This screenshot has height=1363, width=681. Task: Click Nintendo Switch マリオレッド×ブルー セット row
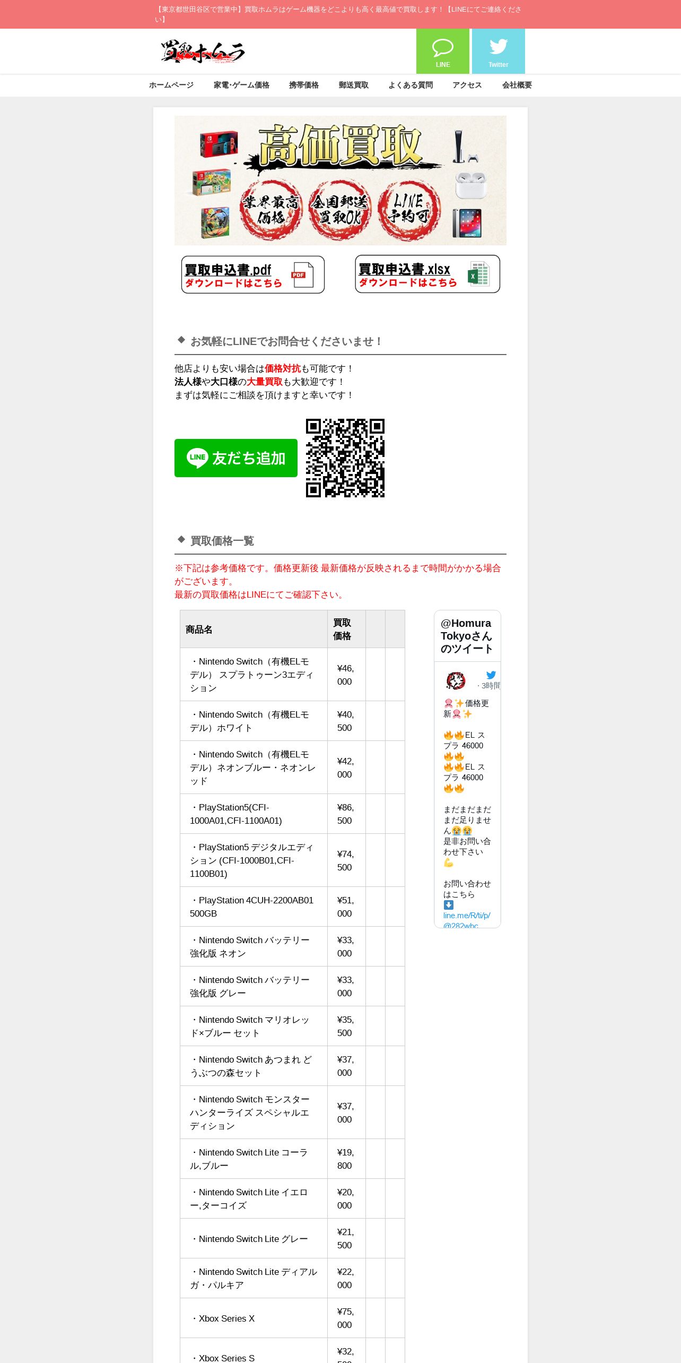coord(292,1026)
